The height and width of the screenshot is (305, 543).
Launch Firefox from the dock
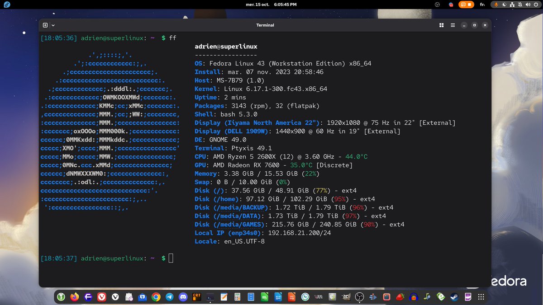pos(74,297)
